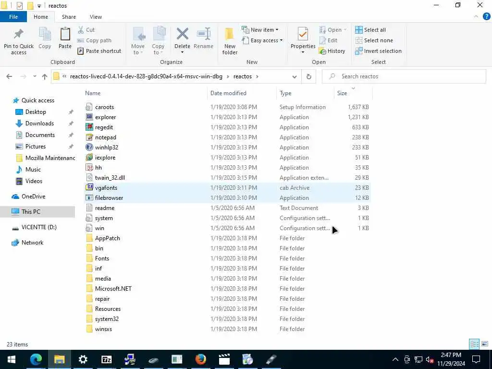
Task: Open the Move to menu
Action: click(138, 41)
